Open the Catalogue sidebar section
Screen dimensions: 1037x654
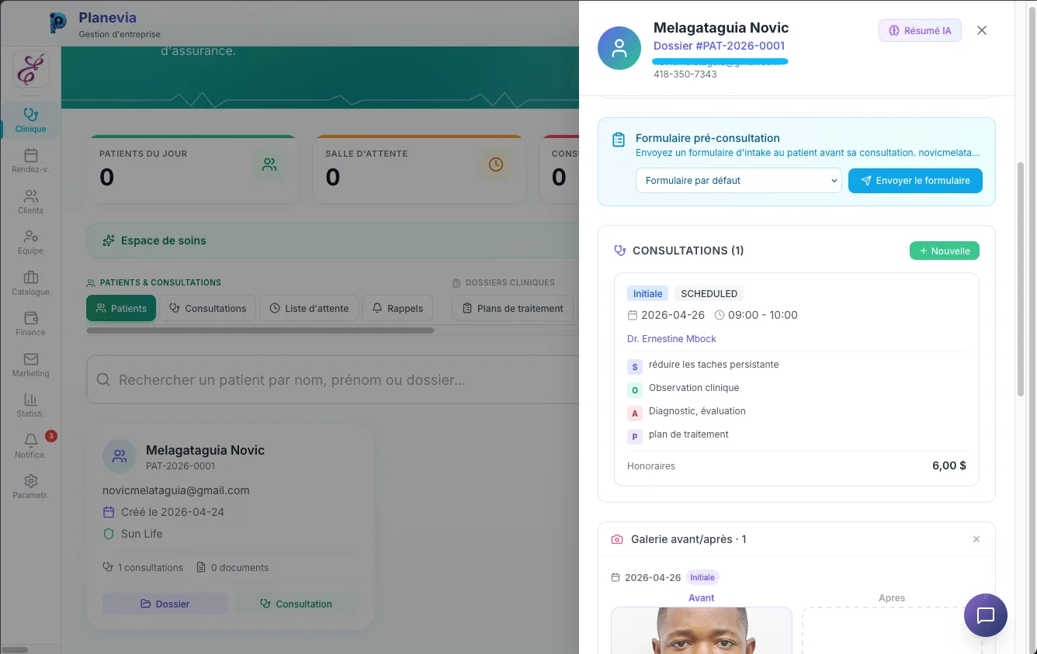pyautogui.click(x=30, y=283)
